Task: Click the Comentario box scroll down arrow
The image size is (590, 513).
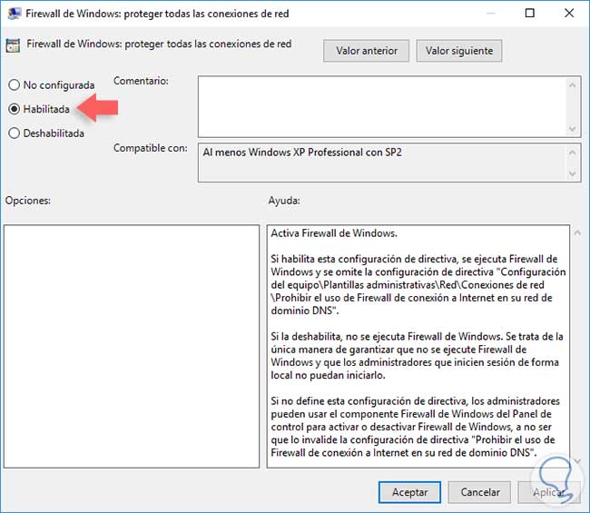Action: [x=573, y=129]
